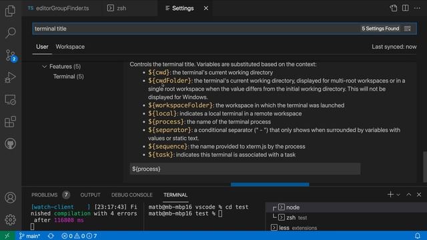Synchronize changes via status bar sync icon
The height and width of the screenshot is (240, 427).
51,236
